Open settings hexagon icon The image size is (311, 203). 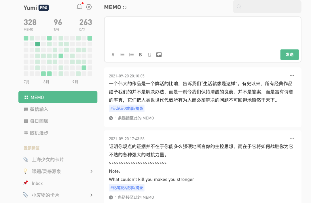pyautogui.click(x=89, y=7)
